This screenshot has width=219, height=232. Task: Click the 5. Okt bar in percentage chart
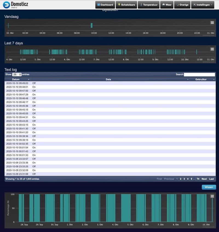[126, 208]
